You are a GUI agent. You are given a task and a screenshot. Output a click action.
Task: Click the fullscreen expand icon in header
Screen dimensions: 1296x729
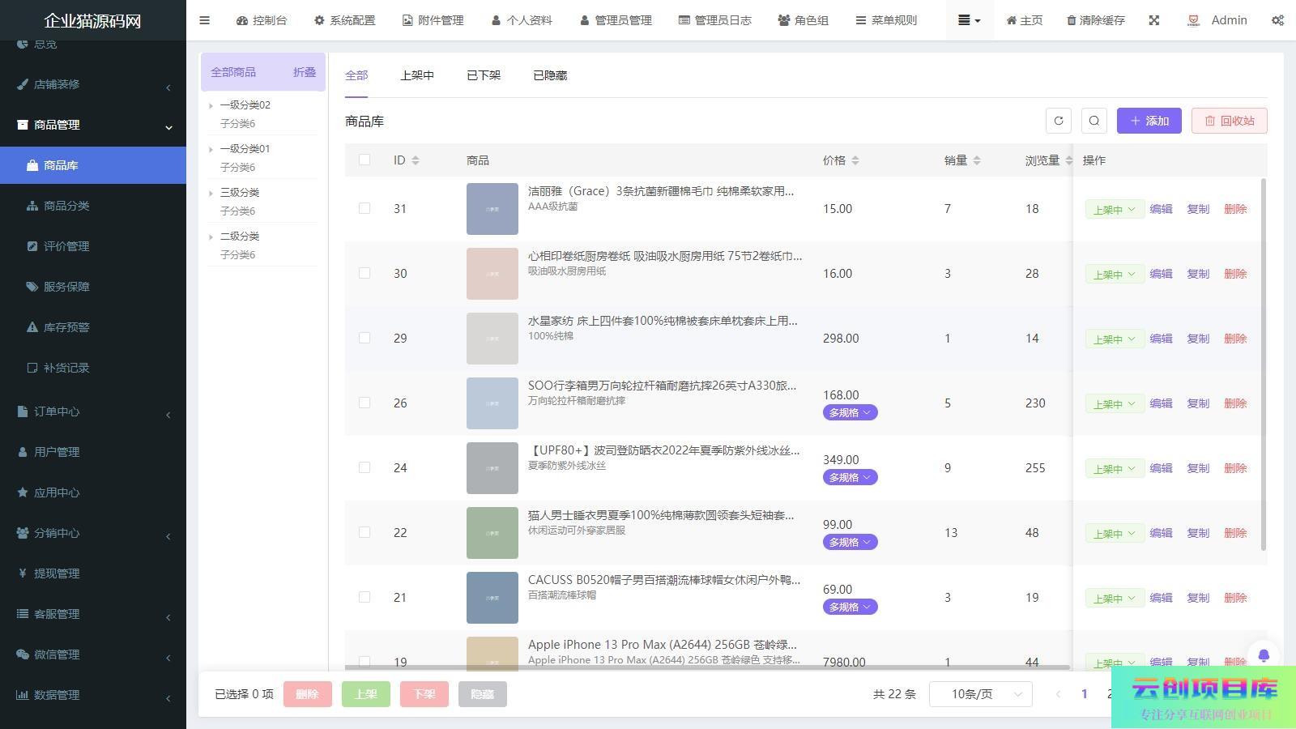(1153, 20)
